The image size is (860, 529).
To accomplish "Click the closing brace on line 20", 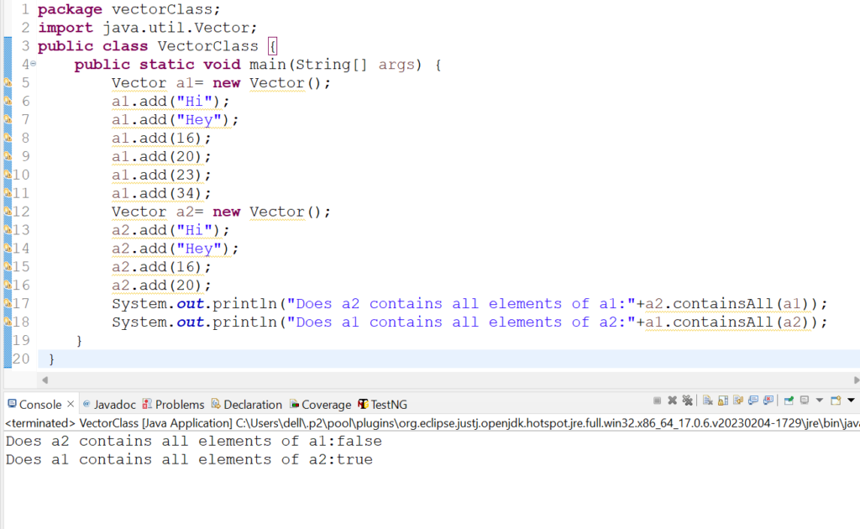I will point(51,359).
